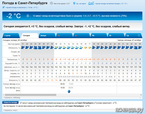Click the cloudiness icon for hour 14

(77, 48)
